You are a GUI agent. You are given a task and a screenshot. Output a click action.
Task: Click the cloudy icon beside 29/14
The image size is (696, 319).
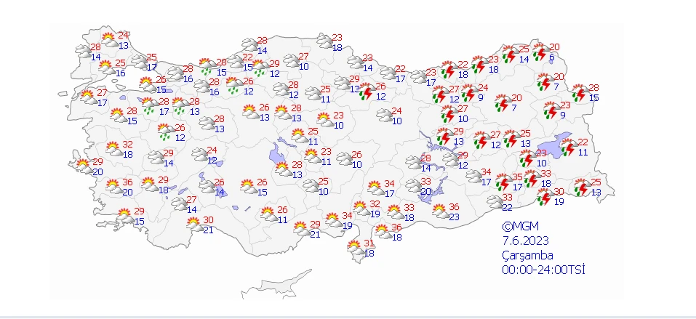(x=156, y=158)
